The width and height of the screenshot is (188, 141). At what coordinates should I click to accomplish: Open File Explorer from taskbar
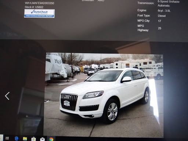point(25,139)
